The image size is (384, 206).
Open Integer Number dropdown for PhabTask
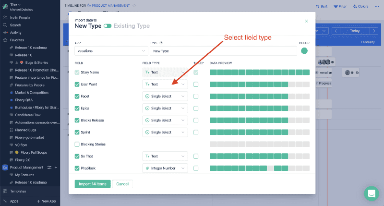click(x=165, y=168)
